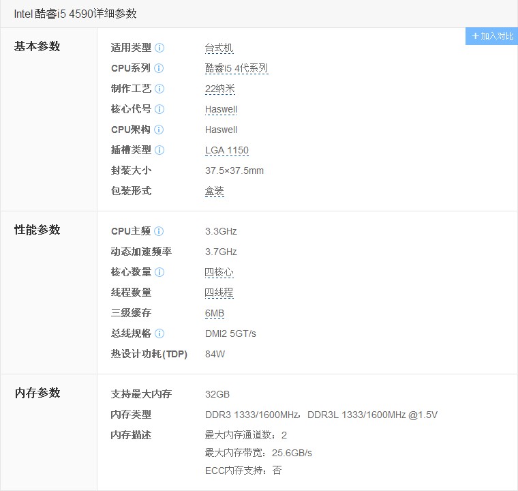Image resolution: width=518 pixels, height=491 pixels.
Task: Click the Intel 酷睿i5 4590详细参数 title
Action: 76,14
